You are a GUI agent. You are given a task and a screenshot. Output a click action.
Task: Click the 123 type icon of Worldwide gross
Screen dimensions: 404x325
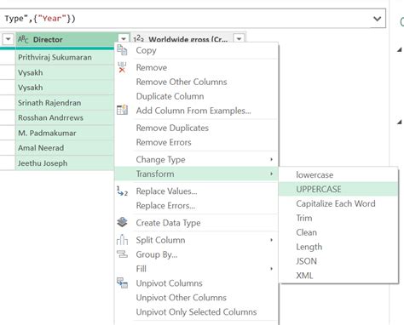(x=139, y=39)
